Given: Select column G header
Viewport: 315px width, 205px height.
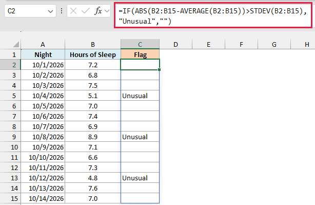Looking at the screenshot, I should pos(274,44).
